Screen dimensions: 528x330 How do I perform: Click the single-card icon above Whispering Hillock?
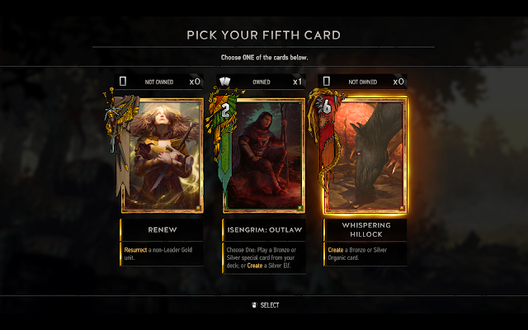(x=327, y=81)
